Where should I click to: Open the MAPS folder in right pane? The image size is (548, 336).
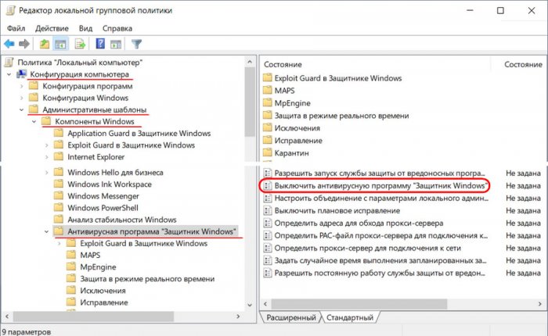click(284, 91)
